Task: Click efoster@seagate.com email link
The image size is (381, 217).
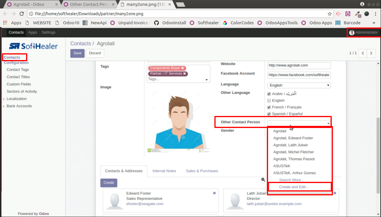Action: (x=145, y=204)
